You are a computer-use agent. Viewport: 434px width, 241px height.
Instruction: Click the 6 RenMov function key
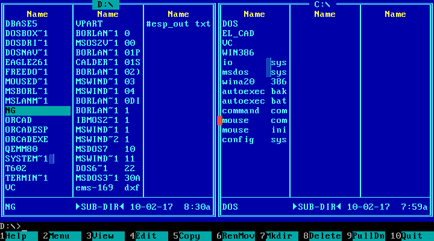pyautogui.click(x=236, y=236)
